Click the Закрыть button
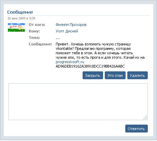 (x=93, y=75)
